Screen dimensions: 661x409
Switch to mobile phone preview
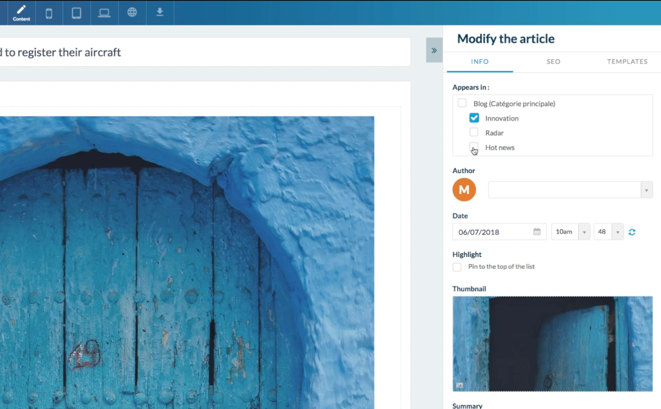[49, 13]
